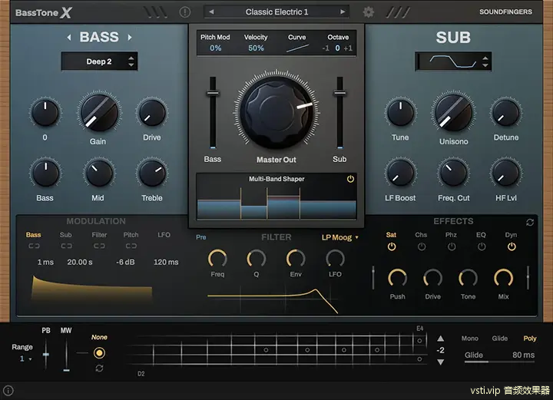This screenshot has height=400, width=553.
Task: Shift fretboard octave up arrow
Action: [441, 339]
